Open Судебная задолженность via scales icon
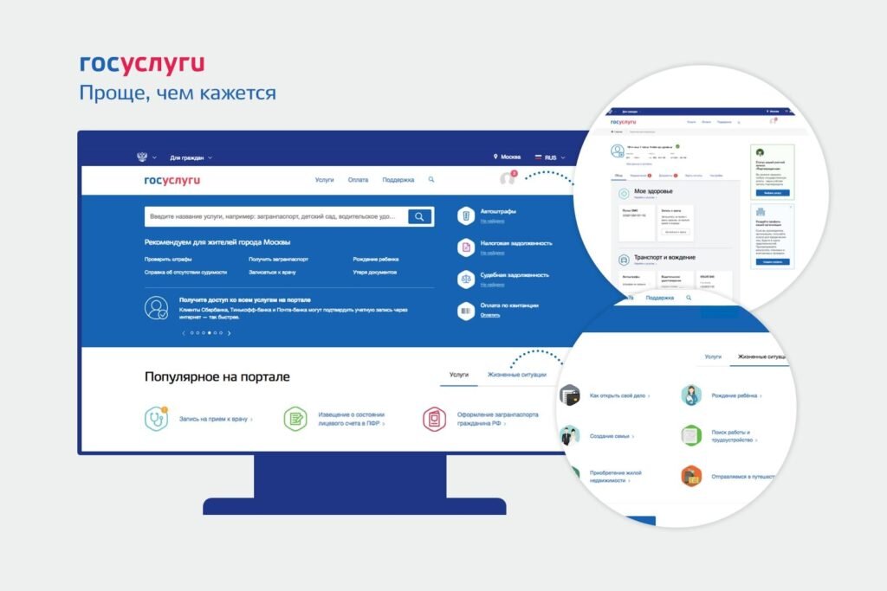Viewport: 887px width, 591px height. (464, 277)
